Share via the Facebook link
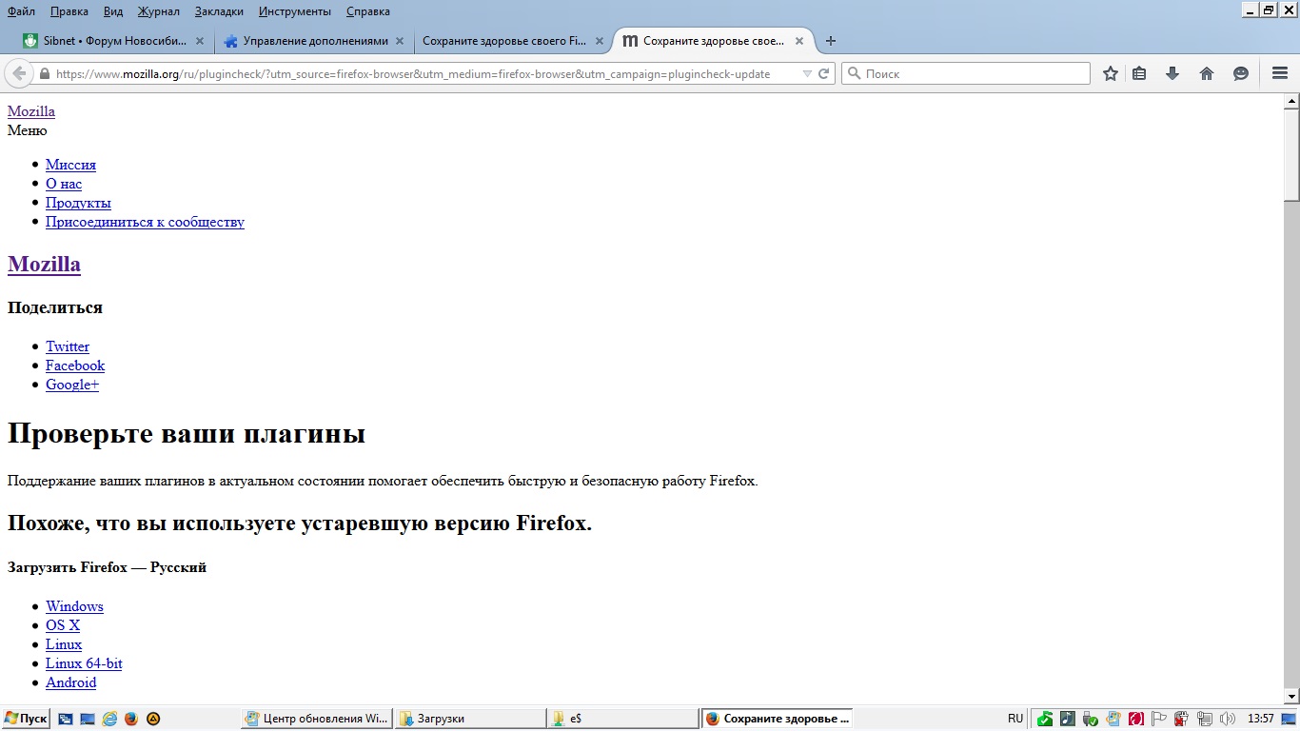Image resolution: width=1300 pixels, height=731 pixels. [x=75, y=365]
